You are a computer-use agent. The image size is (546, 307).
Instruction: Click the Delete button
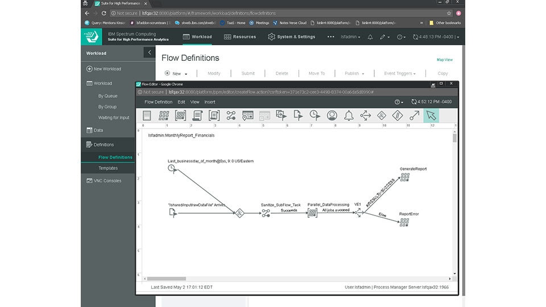(x=282, y=73)
